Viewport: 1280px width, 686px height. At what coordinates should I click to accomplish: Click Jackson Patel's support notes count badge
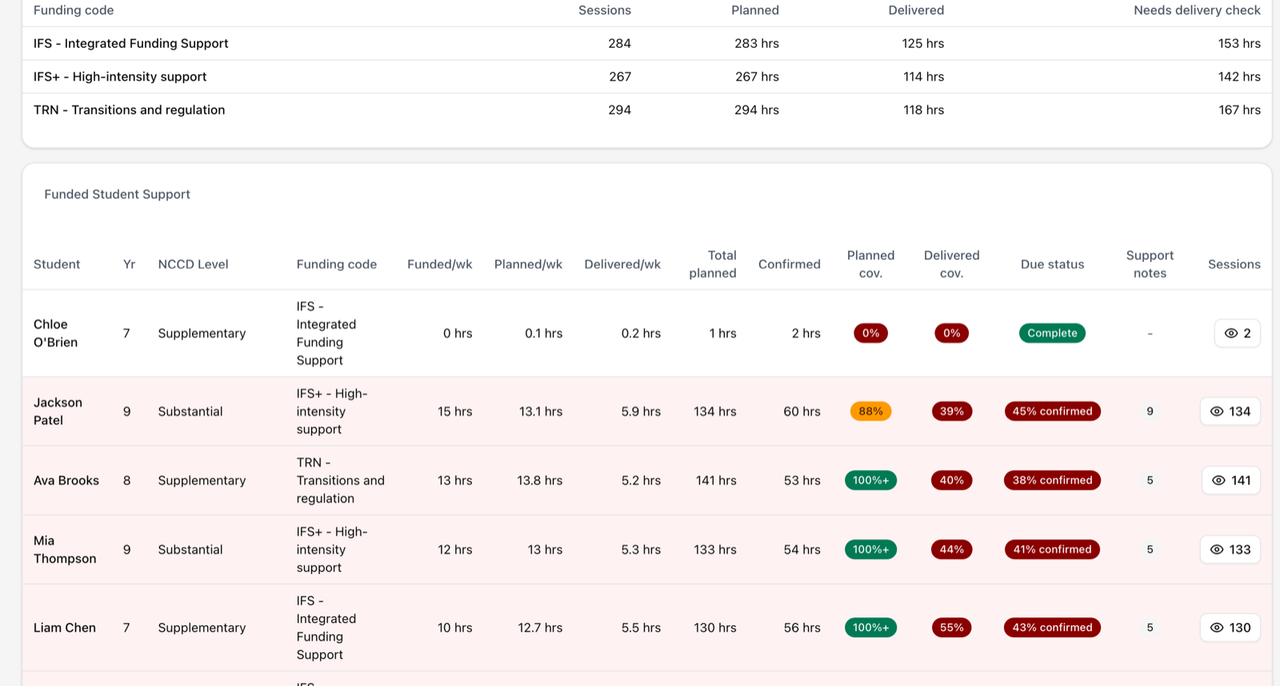1150,412
